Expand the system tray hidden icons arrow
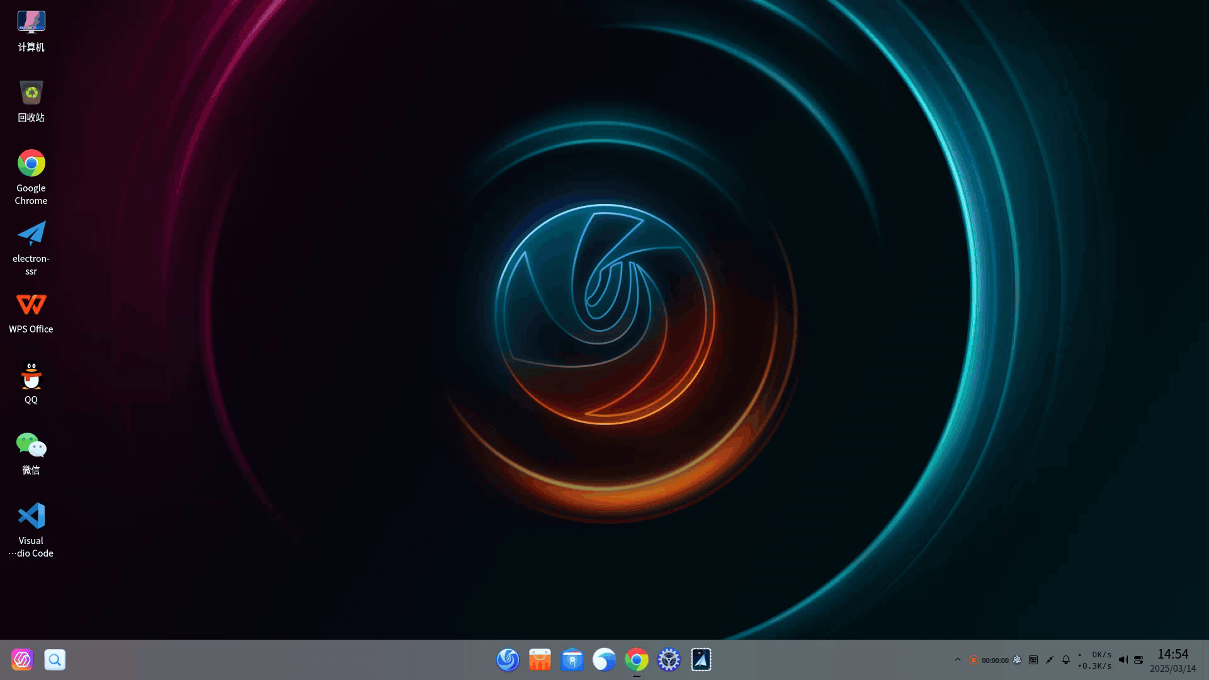This screenshot has width=1209, height=680. [x=958, y=660]
